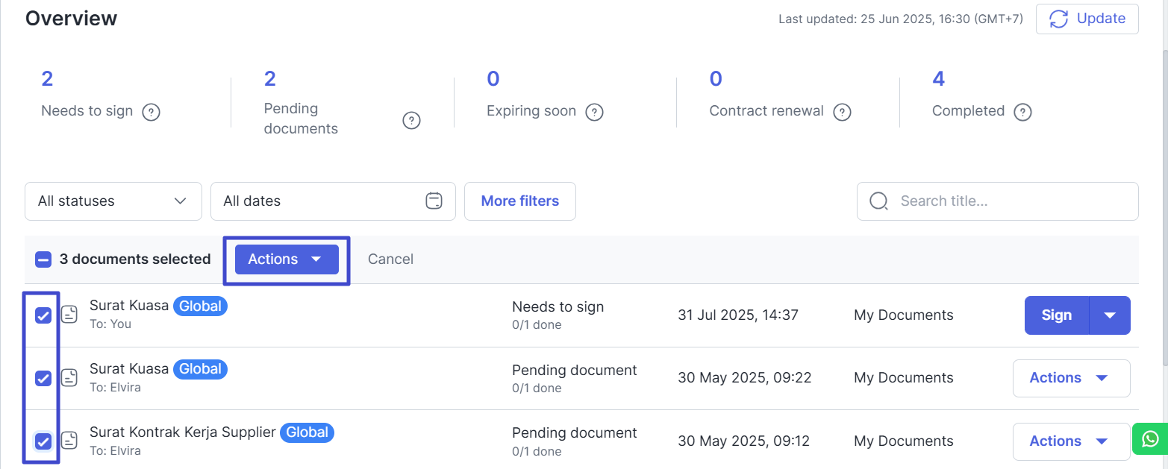
Task: Open the All statuses dropdown
Action: 113,201
